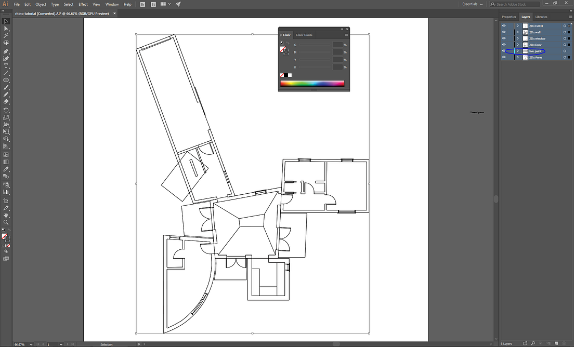Open the Window menu
Screen dimensions: 574x347
click(x=112, y=4)
